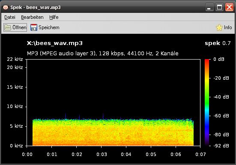Click the Speichern button label

pyautogui.click(x=49, y=27)
